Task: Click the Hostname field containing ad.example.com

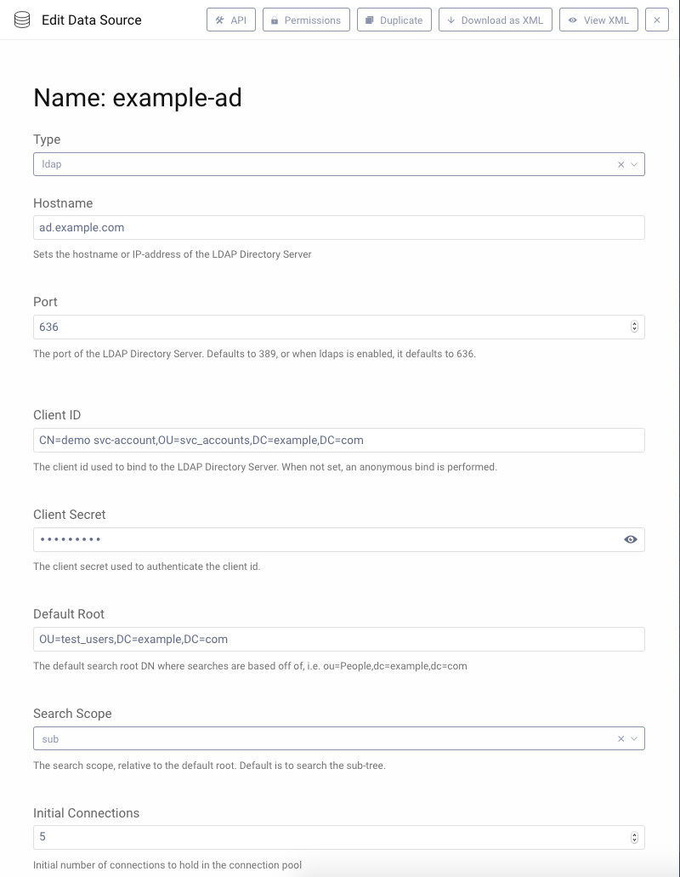Action: point(340,227)
